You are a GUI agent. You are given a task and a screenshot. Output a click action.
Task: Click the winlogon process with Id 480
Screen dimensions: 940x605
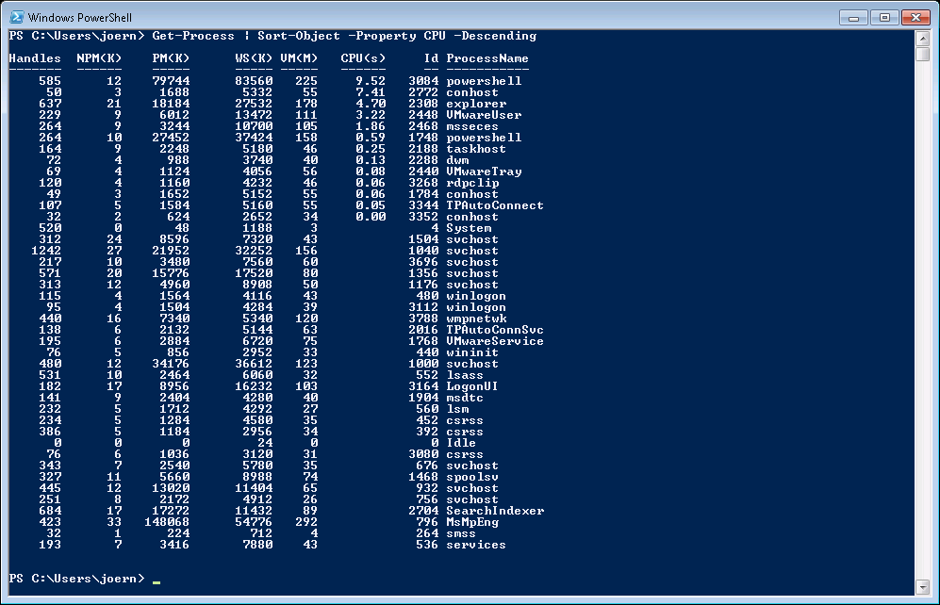pyautogui.click(x=476, y=296)
